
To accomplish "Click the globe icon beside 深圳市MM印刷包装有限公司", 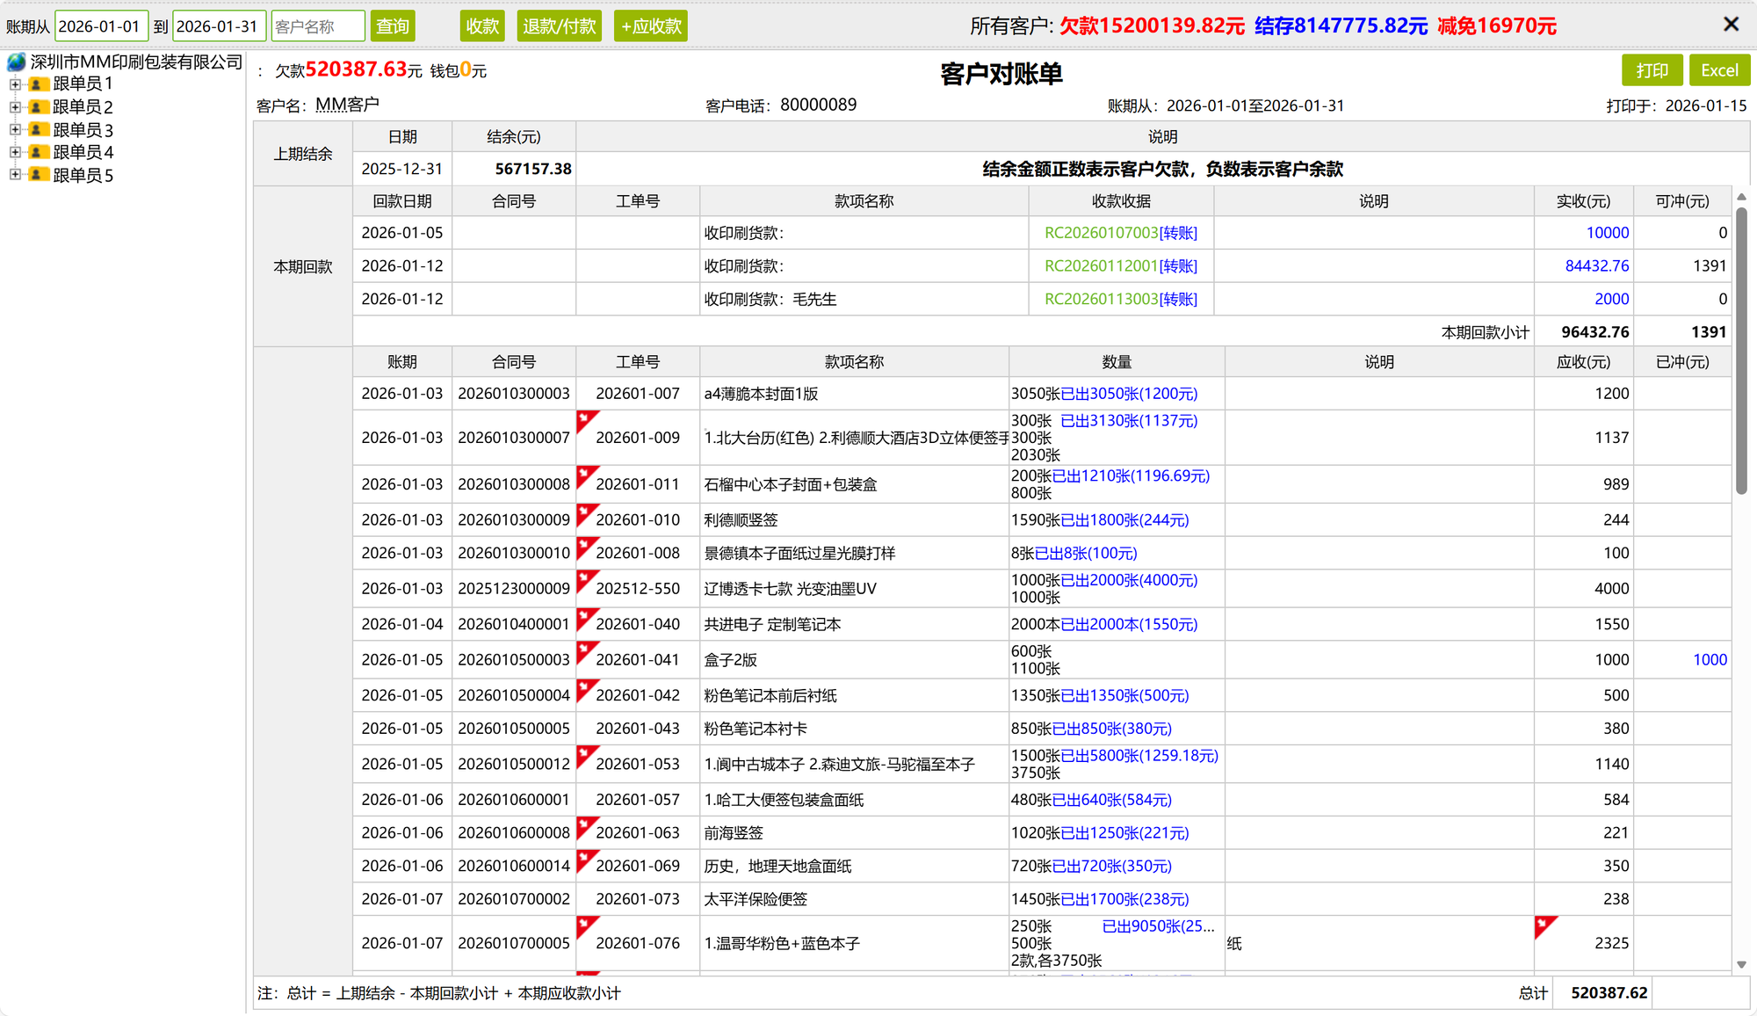I will pyautogui.click(x=17, y=62).
